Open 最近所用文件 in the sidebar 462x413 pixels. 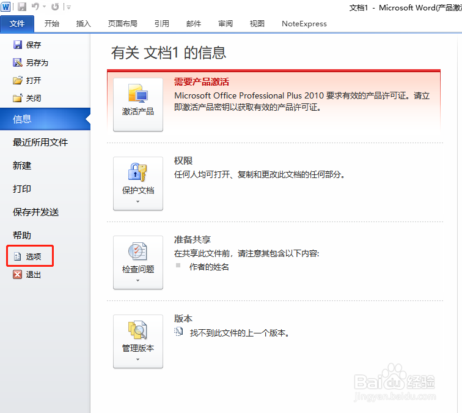(40, 142)
